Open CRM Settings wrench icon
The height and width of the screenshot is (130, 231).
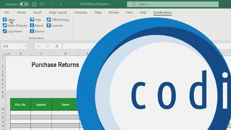49,20
